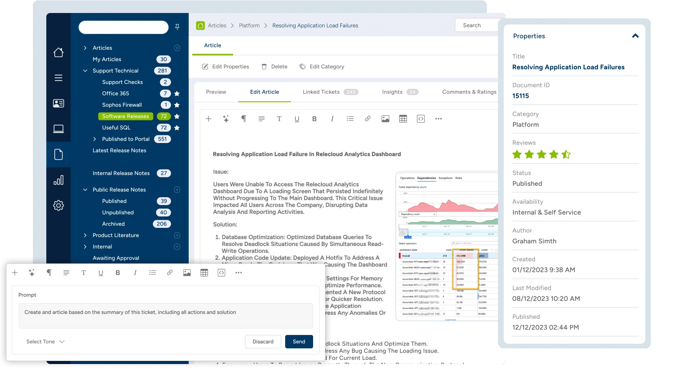
Task: Click Edit Category button
Action: tap(322, 67)
